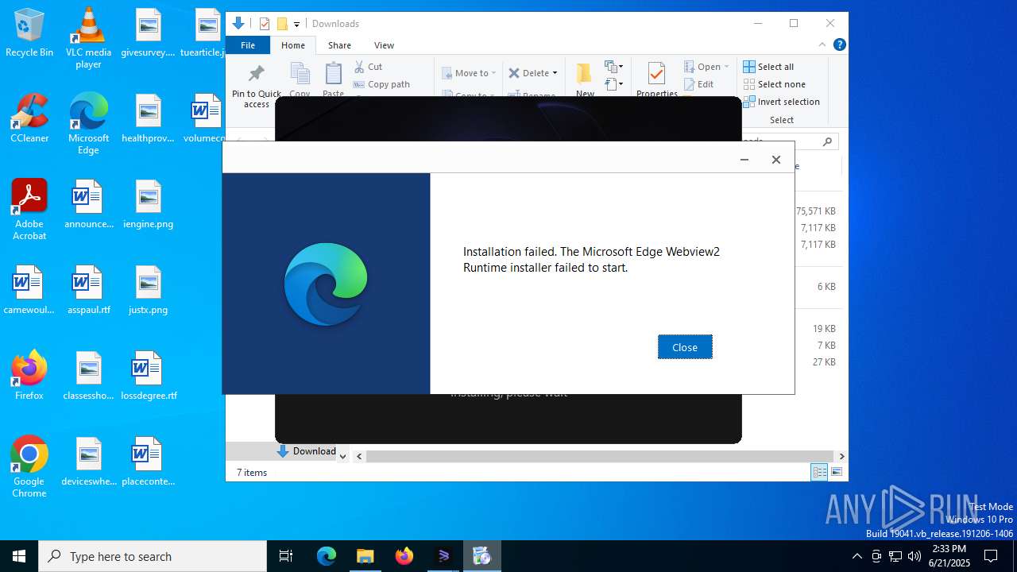Select the Downloads item in navigation pane
1017x572 pixels.
coord(307,451)
